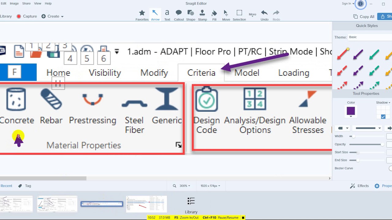Image resolution: width=392 pixels, height=220 pixels.
Task: Open the purple Color swatch picker
Action: pos(351,112)
